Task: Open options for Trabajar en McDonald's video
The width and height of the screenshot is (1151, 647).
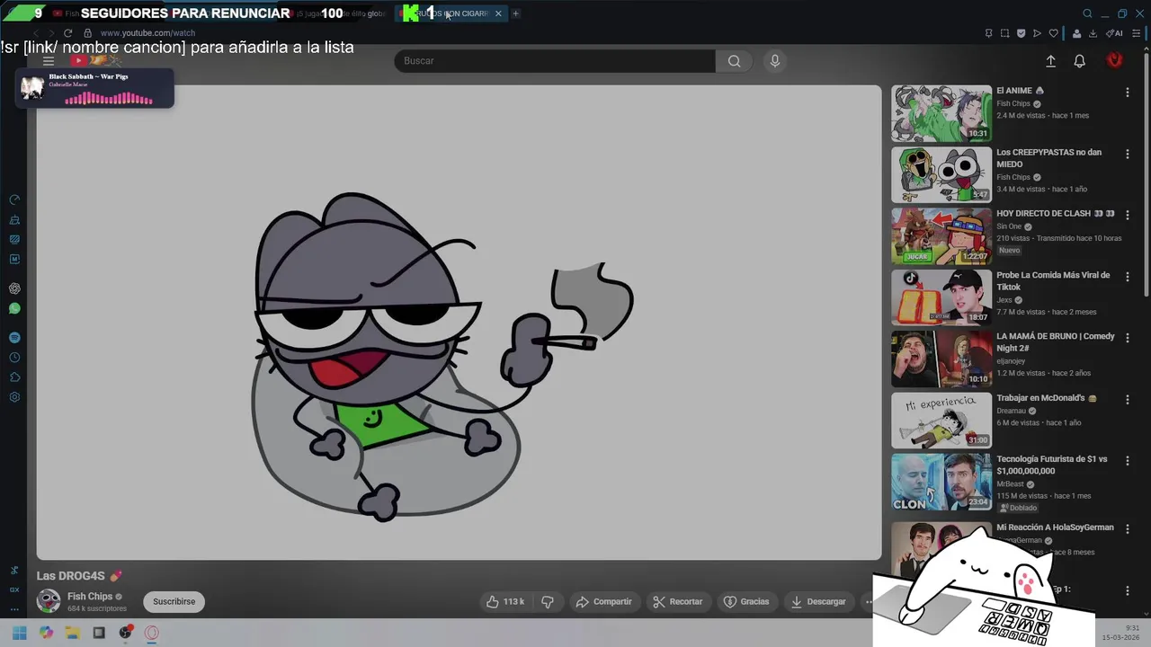Action: pos(1128,400)
